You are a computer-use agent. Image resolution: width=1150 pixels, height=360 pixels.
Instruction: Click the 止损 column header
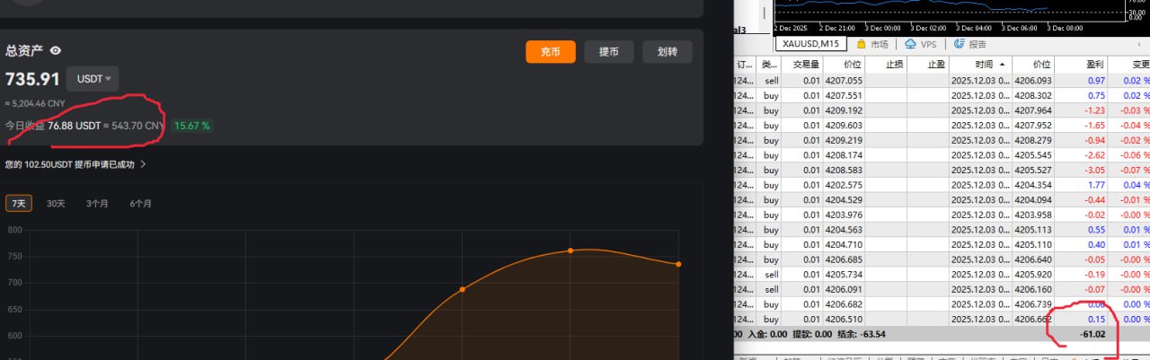coord(886,65)
